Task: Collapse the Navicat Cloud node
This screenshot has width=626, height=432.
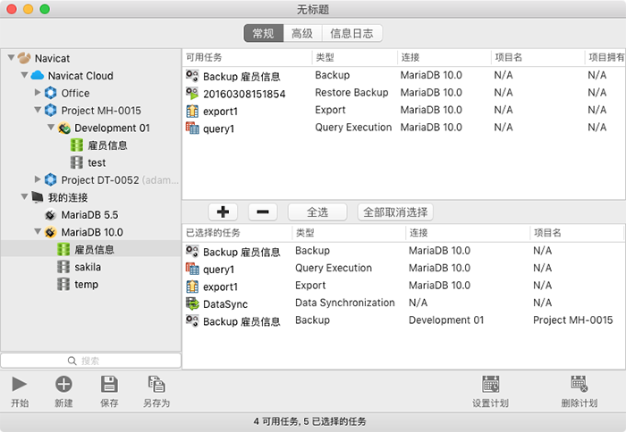Action: click(x=24, y=75)
